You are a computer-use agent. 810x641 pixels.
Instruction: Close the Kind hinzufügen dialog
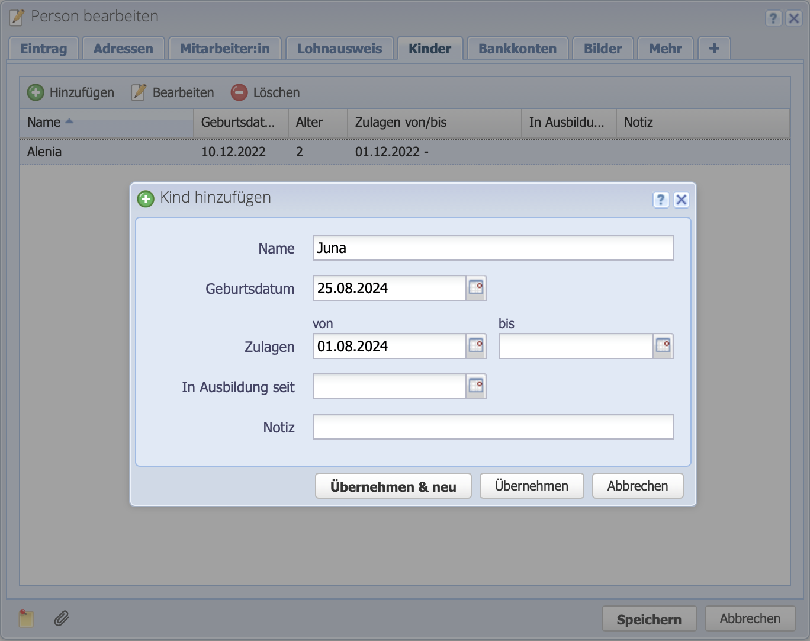coord(682,200)
